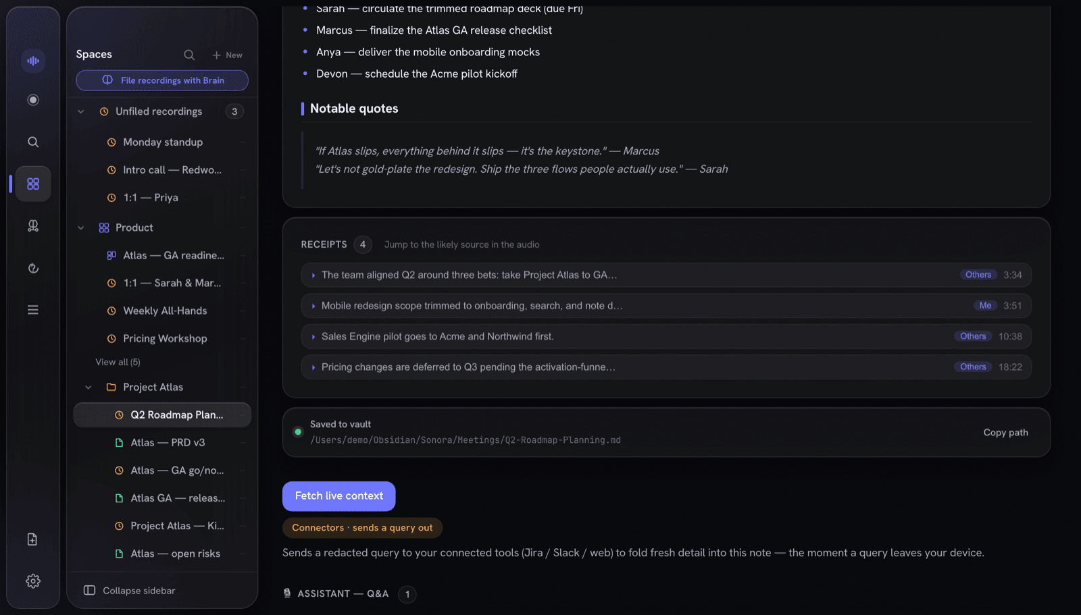Collapse the Product space

point(81,228)
